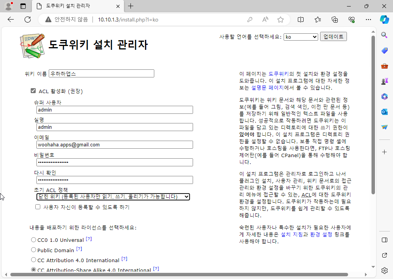Open the [?] help link next to Public Domain
Image resolution: width=393 pixels, height=279 pixels.
[79, 249]
